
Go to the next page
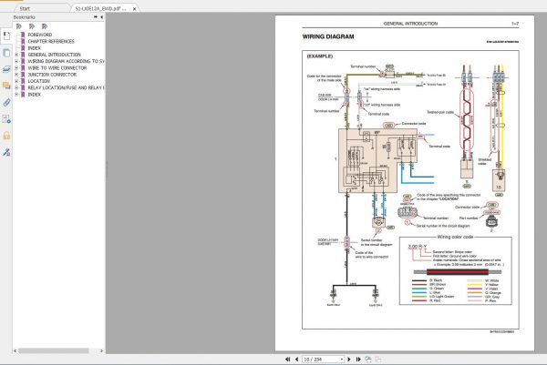(349, 359)
